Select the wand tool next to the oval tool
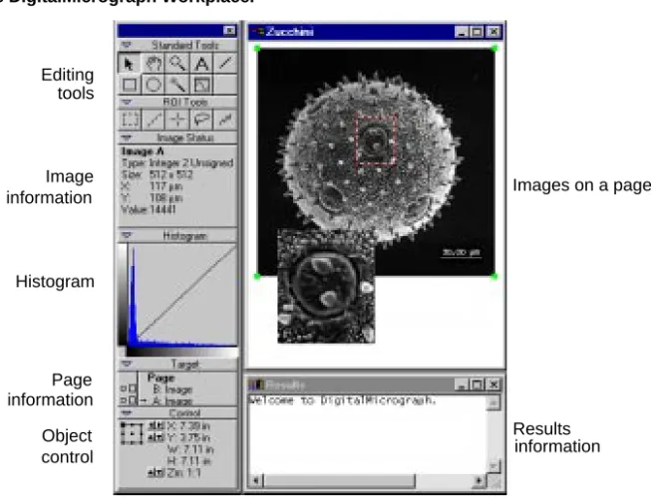This screenshot has width=651, height=500. [x=177, y=85]
